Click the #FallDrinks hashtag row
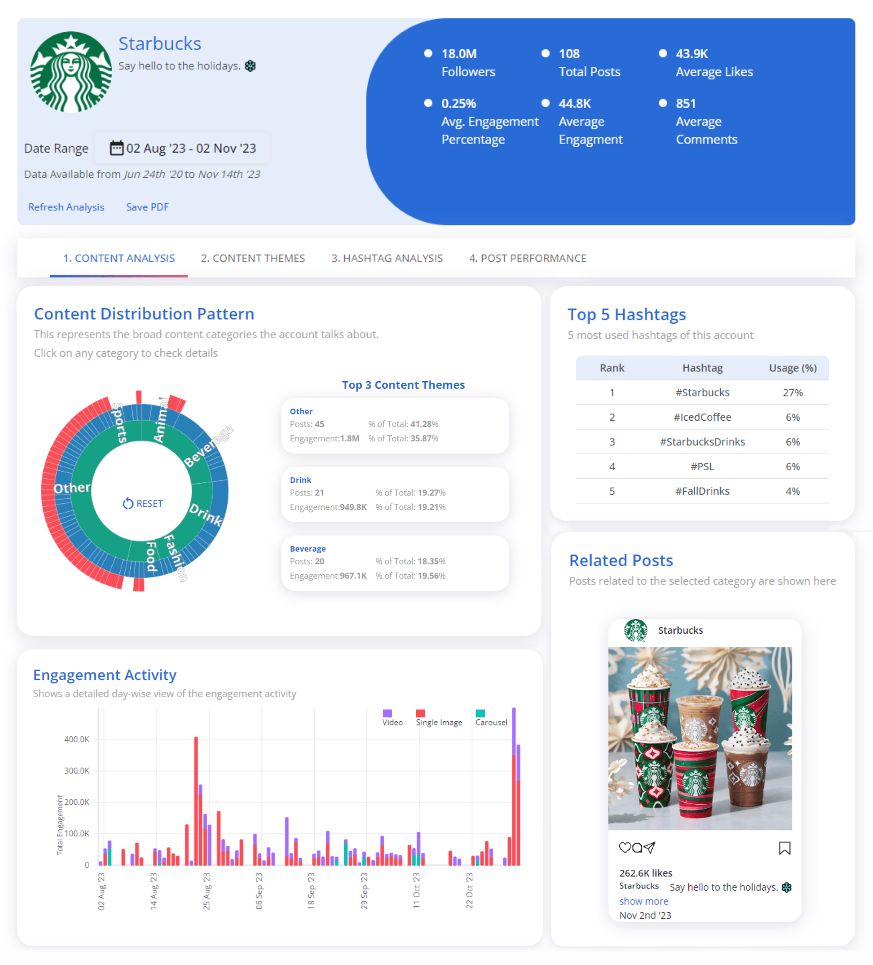 [702, 491]
